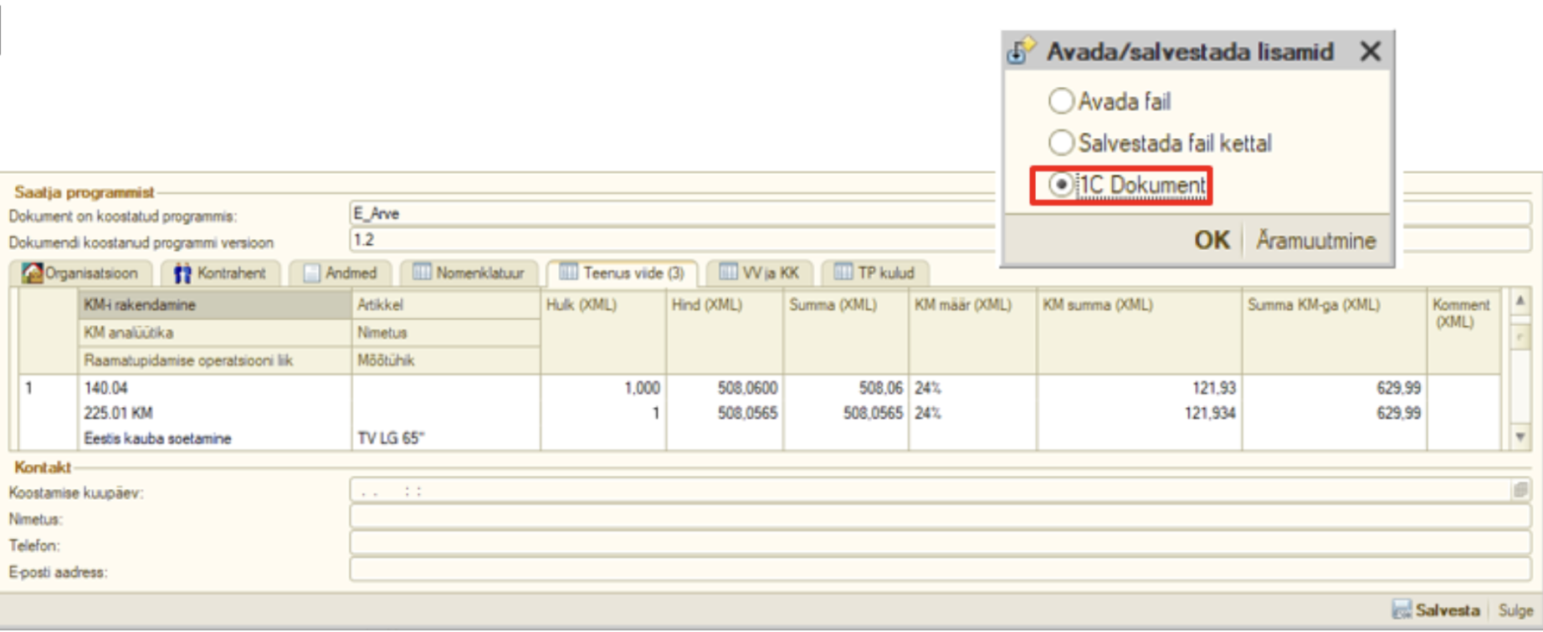Click the Telefon input field
Screen dimensions: 1543x632
[x=939, y=544]
